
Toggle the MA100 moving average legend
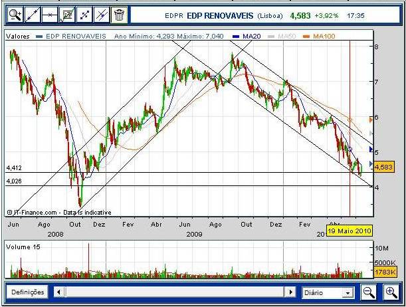pyautogui.click(x=319, y=37)
